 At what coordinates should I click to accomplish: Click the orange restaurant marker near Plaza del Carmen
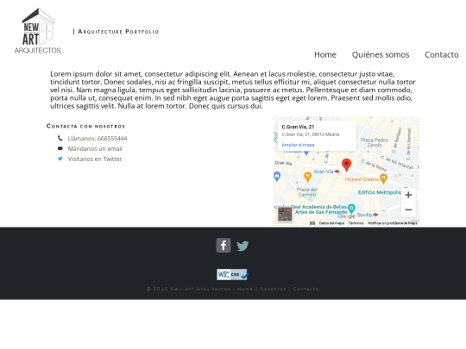[307, 177]
